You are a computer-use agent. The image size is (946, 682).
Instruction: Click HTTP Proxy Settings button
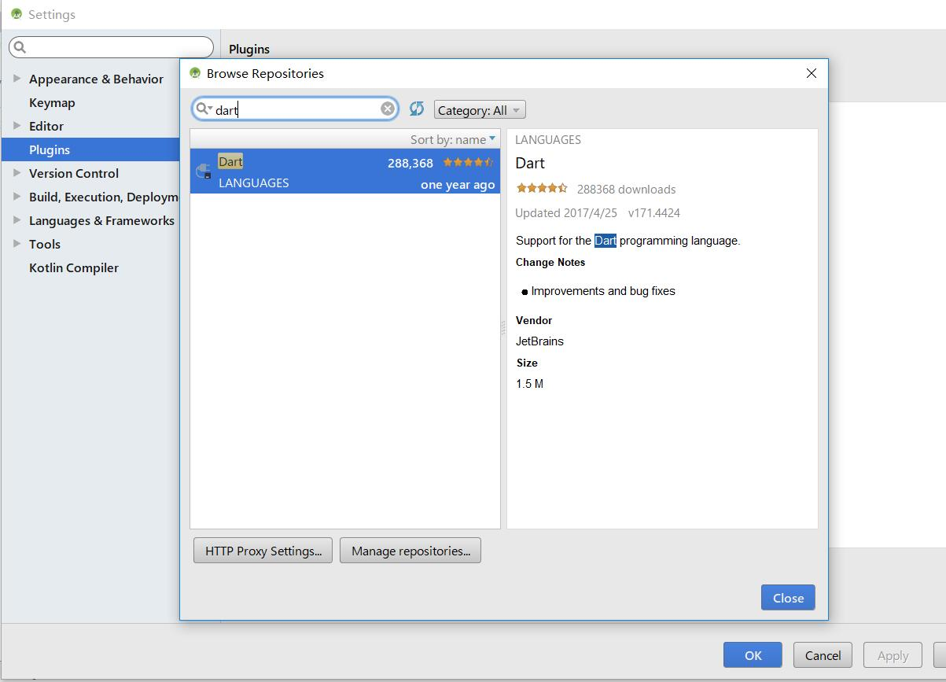pos(263,551)
